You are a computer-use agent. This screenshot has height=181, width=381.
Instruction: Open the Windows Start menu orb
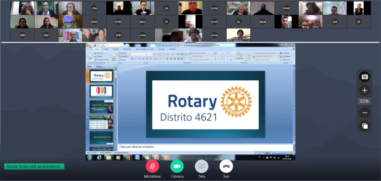(90, 158)
